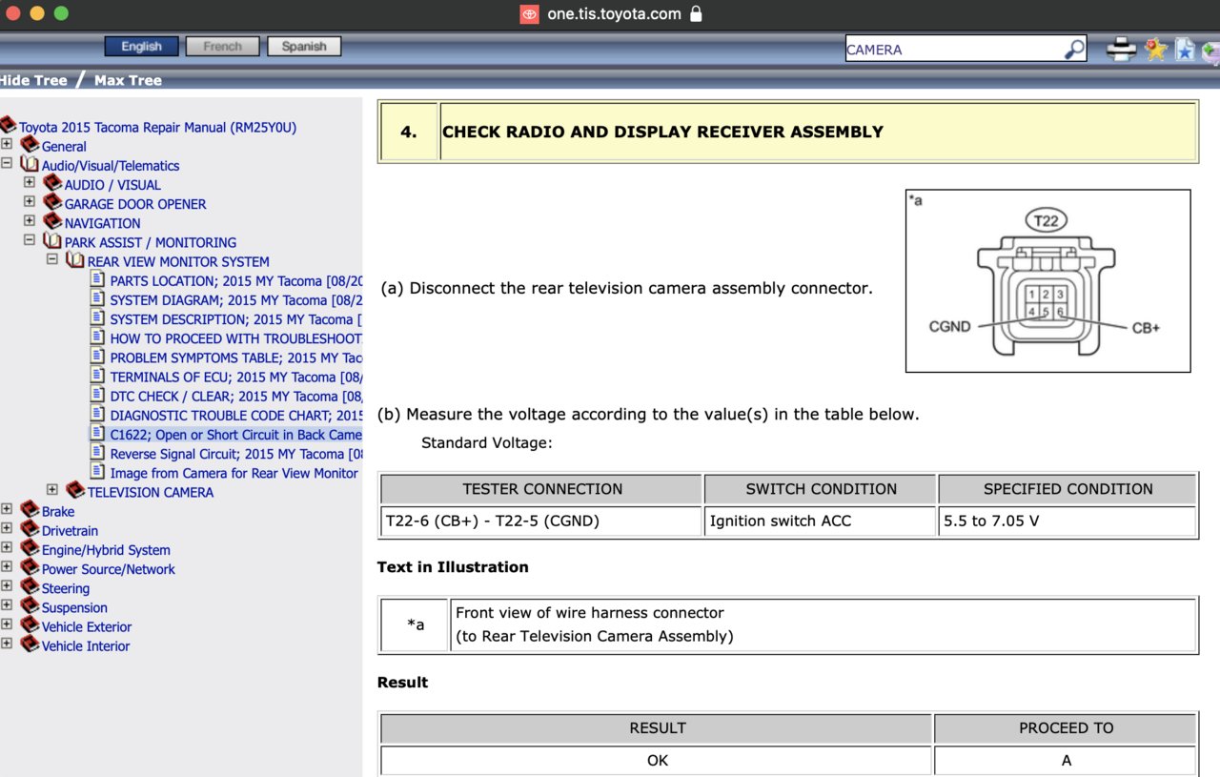The height and width of the screenshot is (777, 1220).
Task: Click the PARK ASSIST / MONITORING book icon
Action: 52,241
